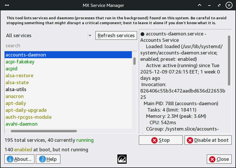Click the red X icon on Stop
The width and height of the screenshot is (236, 168).
point(154,140)
